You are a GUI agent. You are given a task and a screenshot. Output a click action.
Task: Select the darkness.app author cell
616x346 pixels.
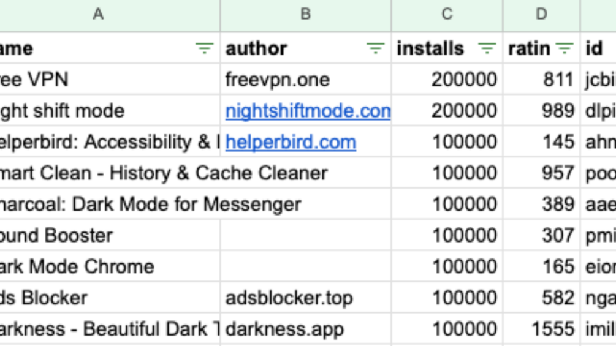pyautogui.click(x=306, y=329)
